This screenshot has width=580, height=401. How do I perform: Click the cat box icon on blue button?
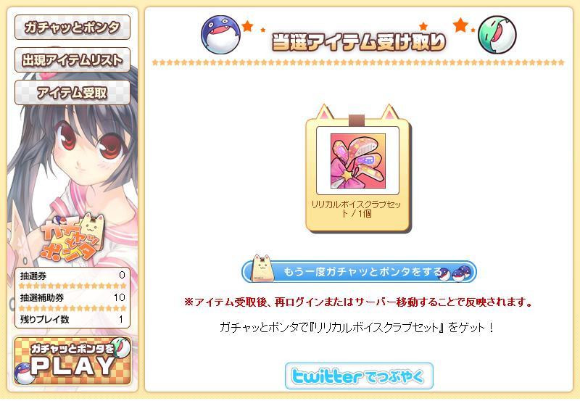tap(262, 268)
